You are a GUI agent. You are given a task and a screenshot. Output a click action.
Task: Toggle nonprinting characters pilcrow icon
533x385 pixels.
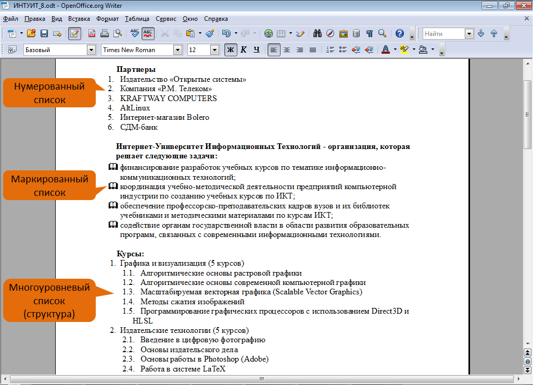click(370, 33)
